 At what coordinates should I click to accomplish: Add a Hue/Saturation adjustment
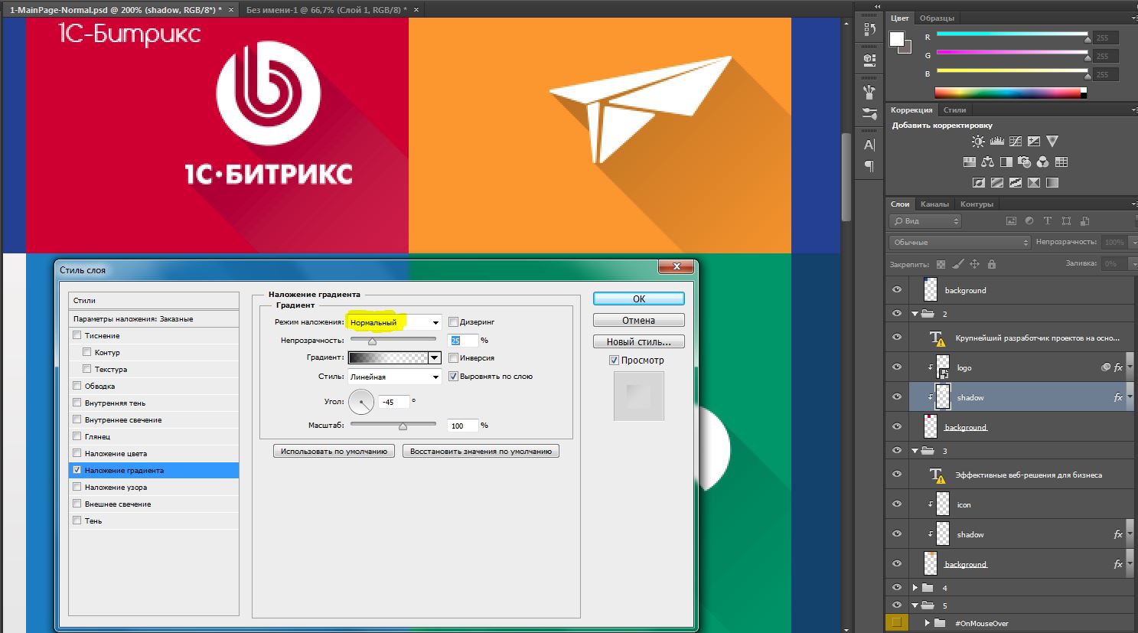(969, 162)
